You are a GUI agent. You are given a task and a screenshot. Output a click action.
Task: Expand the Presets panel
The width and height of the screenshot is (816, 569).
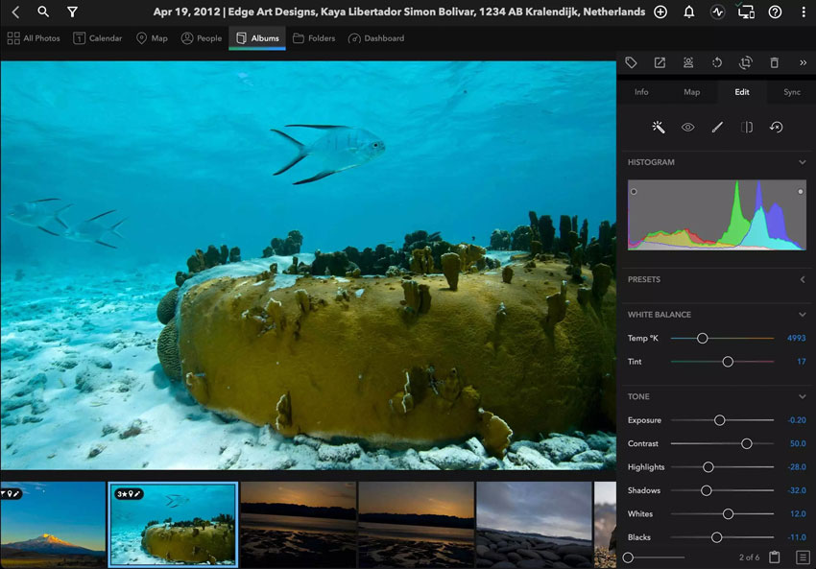point(803,279)
